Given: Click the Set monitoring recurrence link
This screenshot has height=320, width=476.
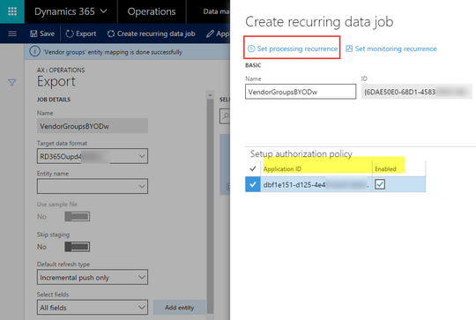Looking at the screenshot, I should (x=391, y=48).
